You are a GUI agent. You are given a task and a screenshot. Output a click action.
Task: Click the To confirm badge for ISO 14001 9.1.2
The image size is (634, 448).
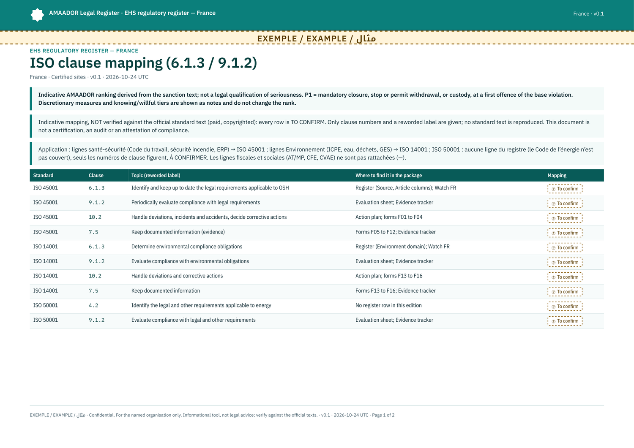tap(565, 262)
